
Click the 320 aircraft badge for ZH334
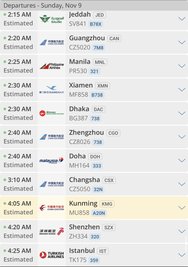pos(95,237)
